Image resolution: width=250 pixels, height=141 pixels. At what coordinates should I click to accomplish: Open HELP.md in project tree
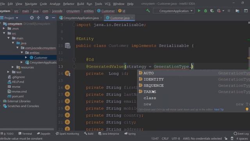click(16, 82)
